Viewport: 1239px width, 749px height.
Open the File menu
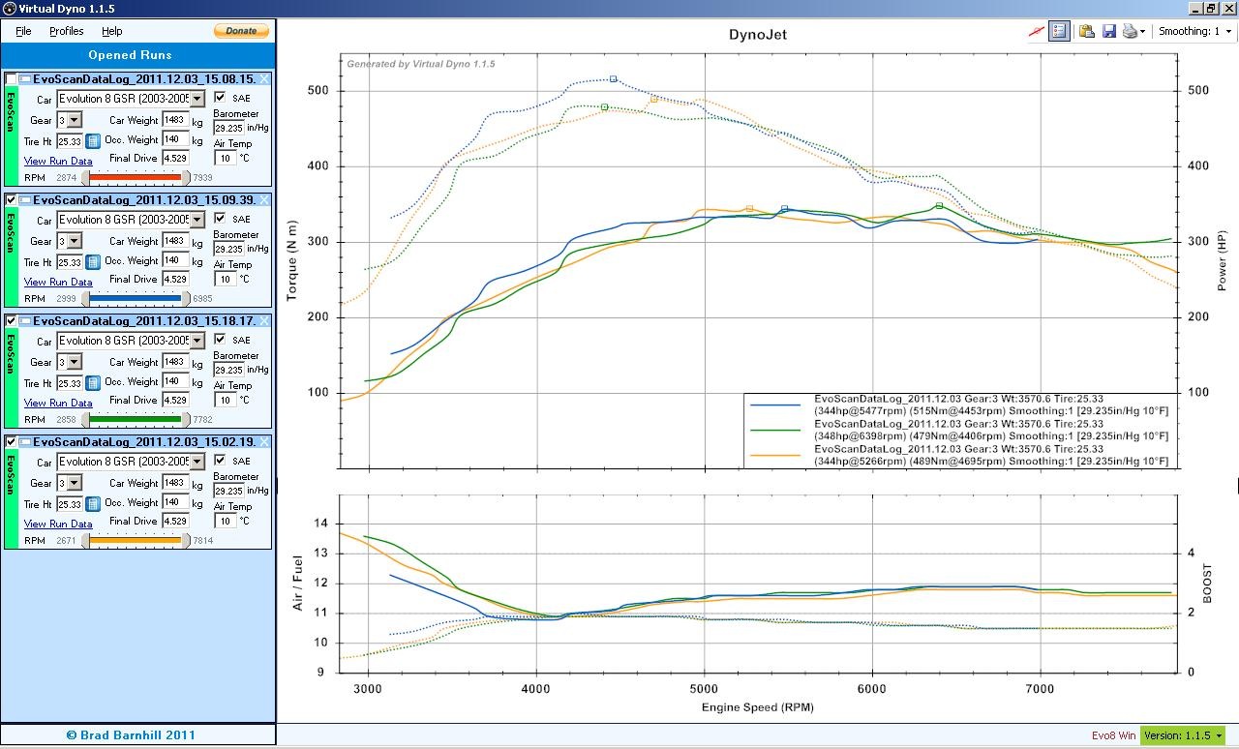[23, 31]
